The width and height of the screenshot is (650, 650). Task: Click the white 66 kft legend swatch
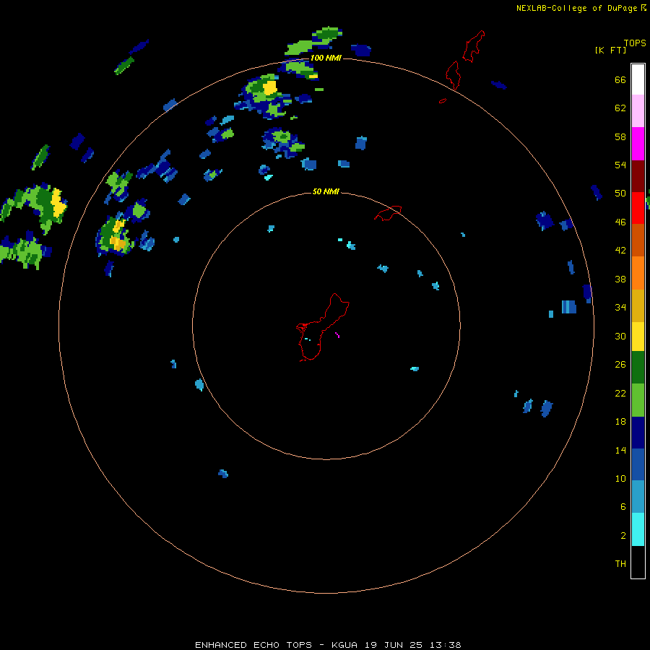(638, 79)
